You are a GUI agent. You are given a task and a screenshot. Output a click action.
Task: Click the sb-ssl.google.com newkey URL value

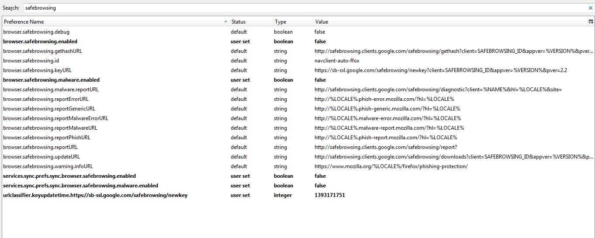pos(441,70)
